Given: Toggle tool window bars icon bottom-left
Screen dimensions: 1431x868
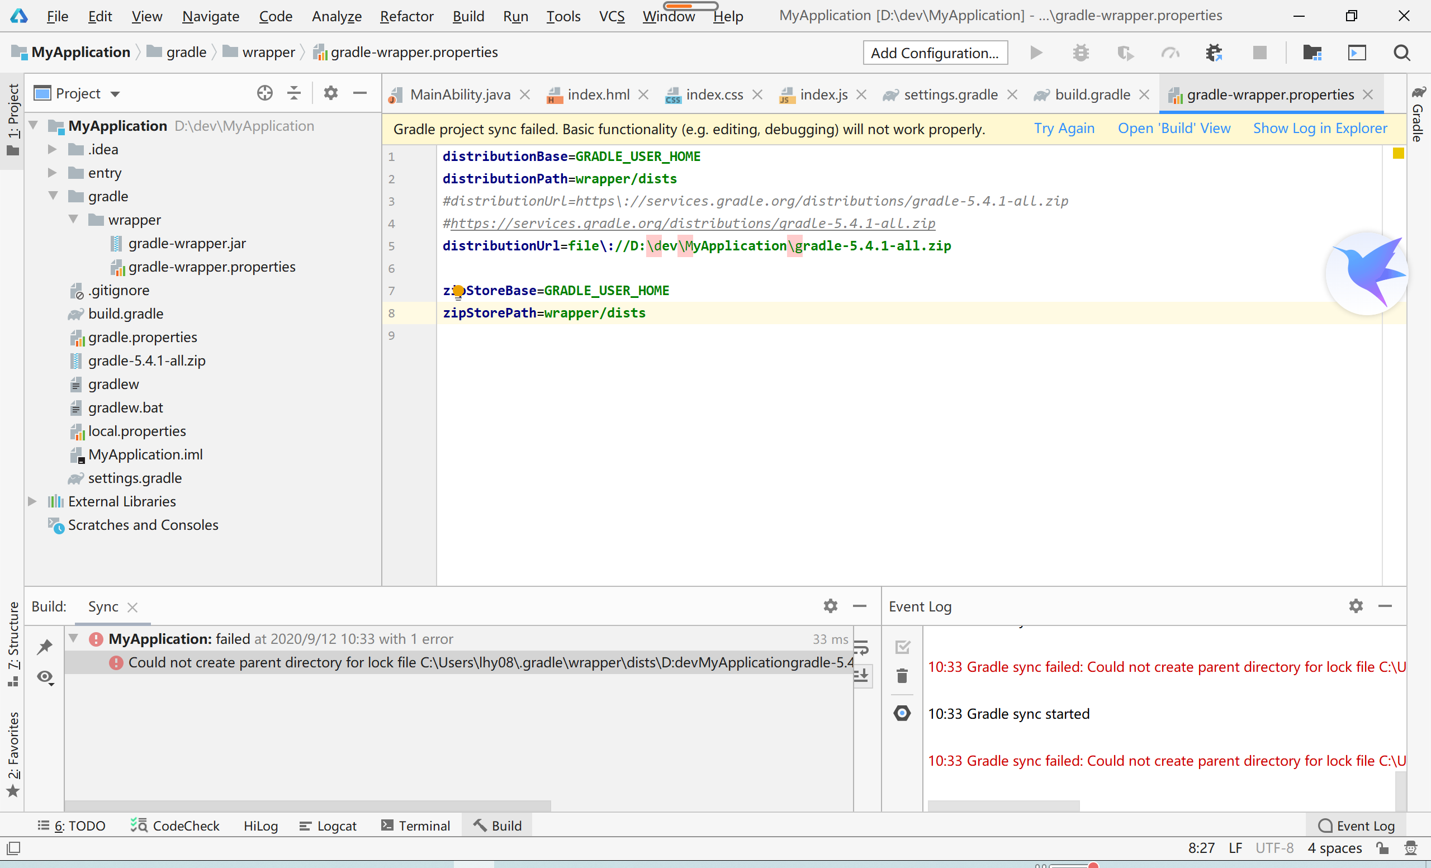Looking at the screenshot, I should point(13,848).
